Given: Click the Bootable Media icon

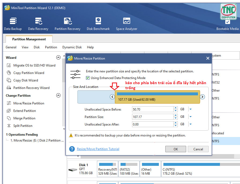Looking at the screenshot, I should (227, 22).
